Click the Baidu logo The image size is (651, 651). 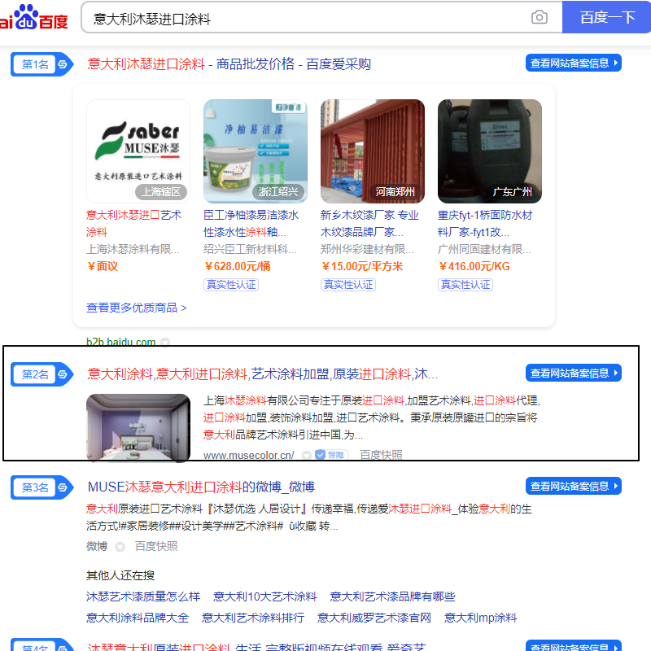(33, 17)
